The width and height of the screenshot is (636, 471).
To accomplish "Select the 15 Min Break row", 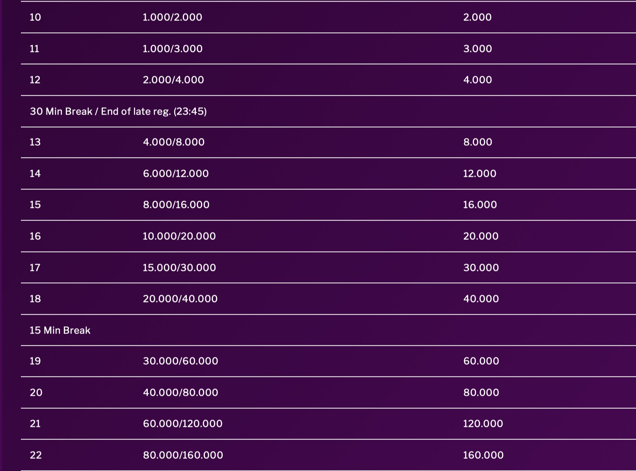I will coord(60,330).
